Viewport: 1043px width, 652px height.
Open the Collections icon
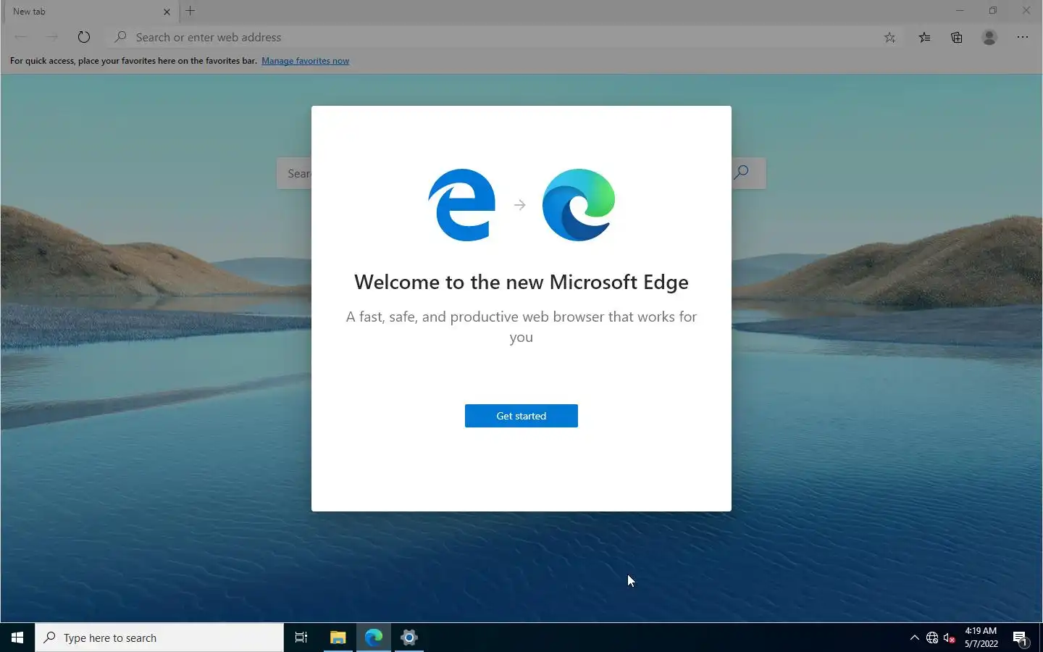point(957,38)
